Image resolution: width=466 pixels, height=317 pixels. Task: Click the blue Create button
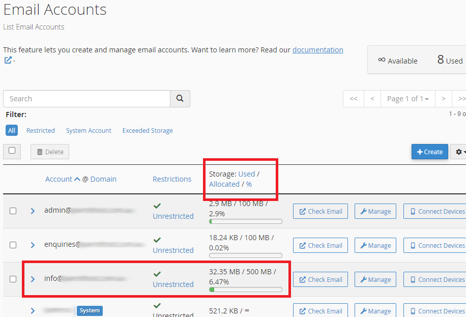pyautogui.click(x=430, y=152)
